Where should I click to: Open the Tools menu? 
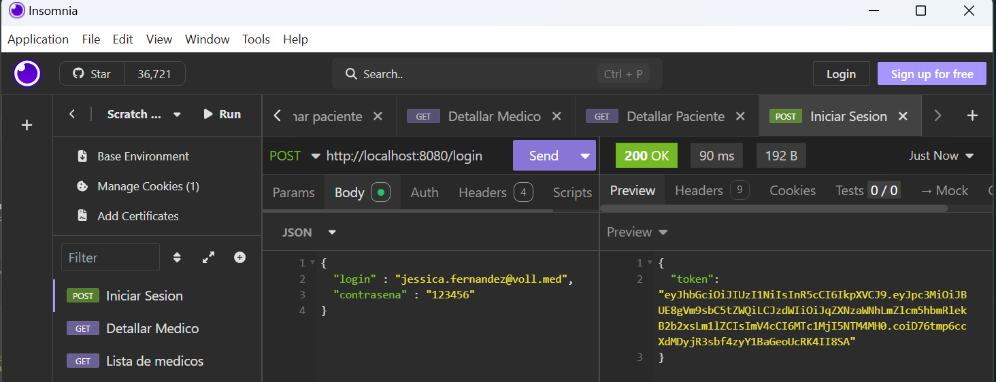[x=256, y=39]
